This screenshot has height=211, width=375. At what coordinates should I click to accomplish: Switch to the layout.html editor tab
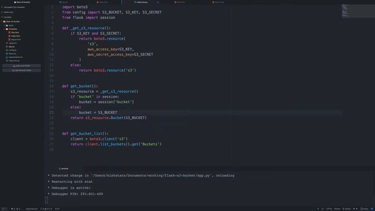[x=218, y=2]
